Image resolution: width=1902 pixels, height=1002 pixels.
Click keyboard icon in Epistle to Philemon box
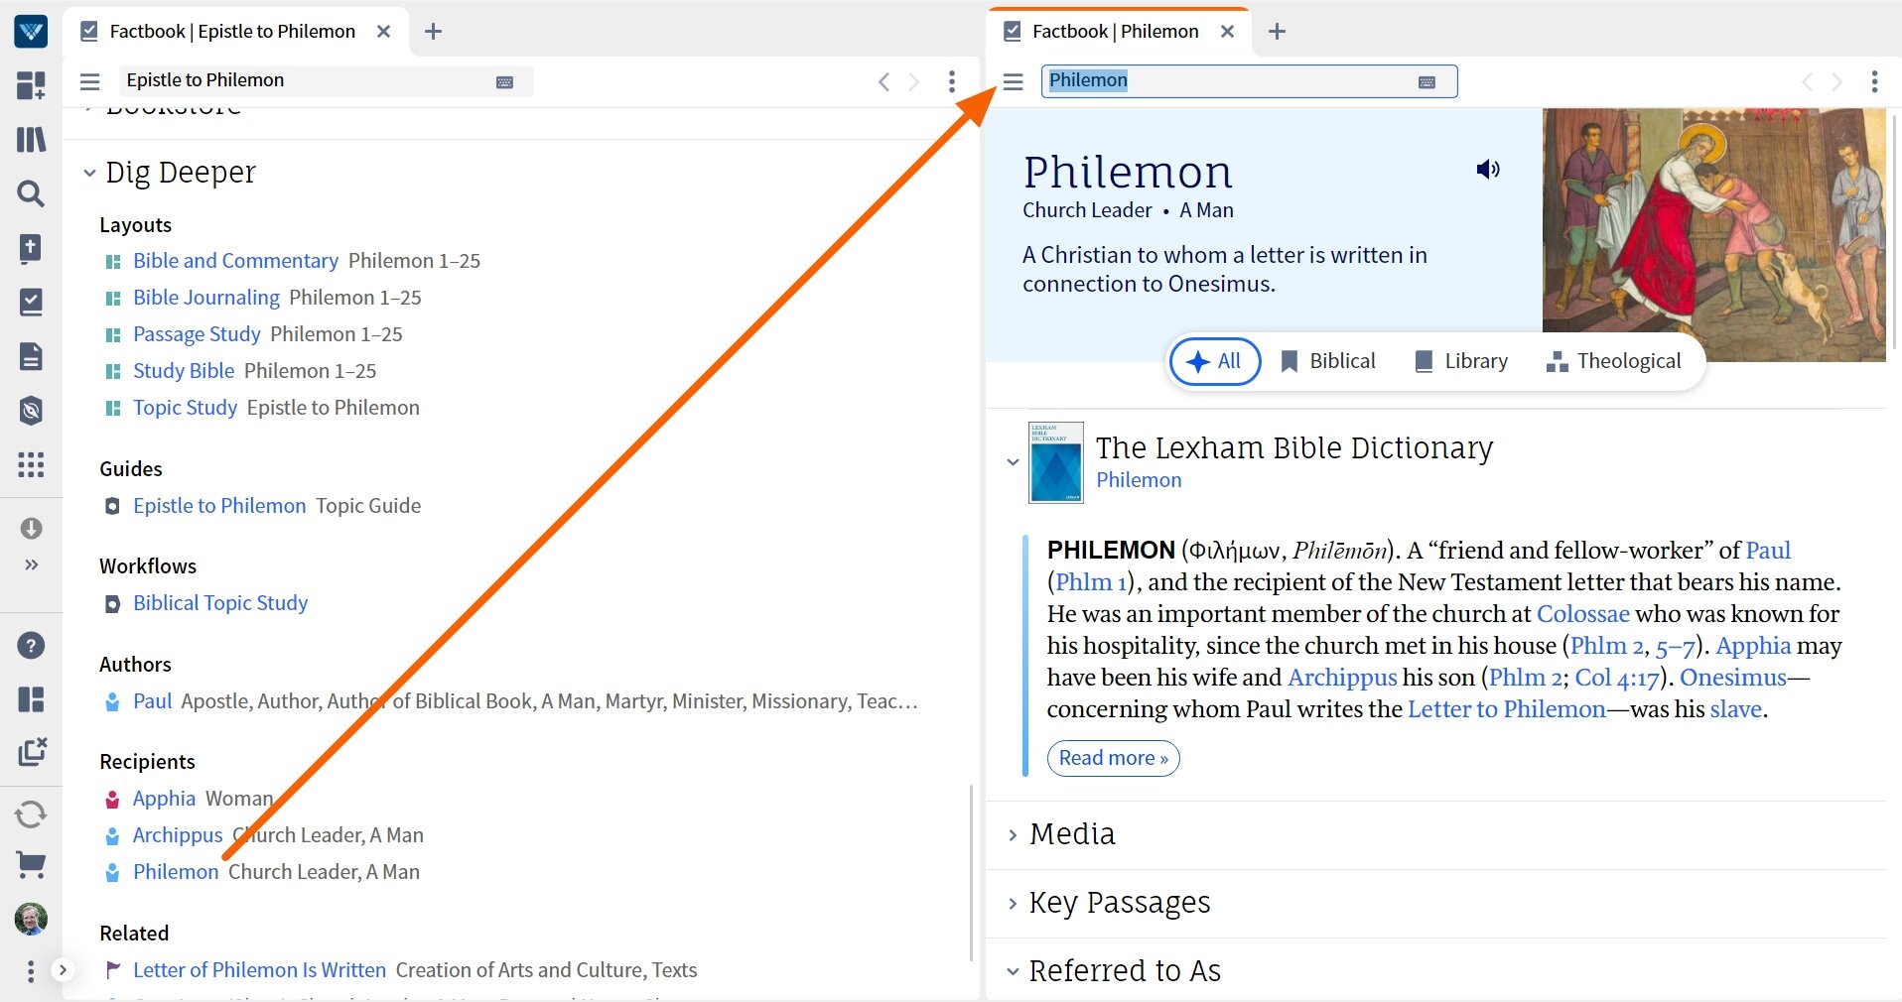(x=504, y=82)
